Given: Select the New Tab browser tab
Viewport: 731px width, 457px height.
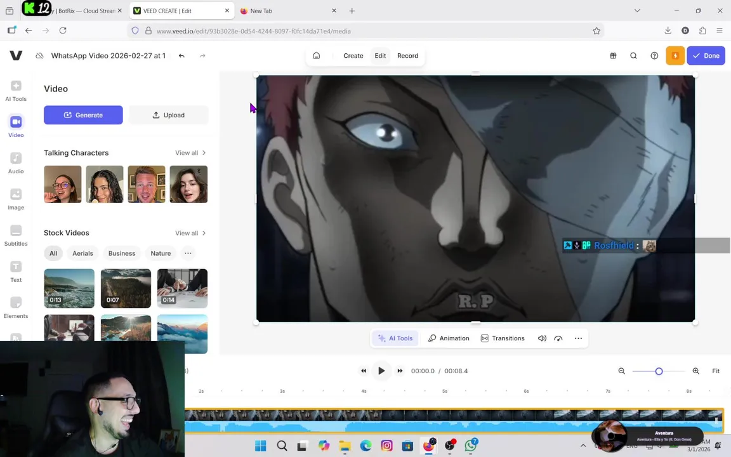Looking at the screenshot, I should [288, 10].
